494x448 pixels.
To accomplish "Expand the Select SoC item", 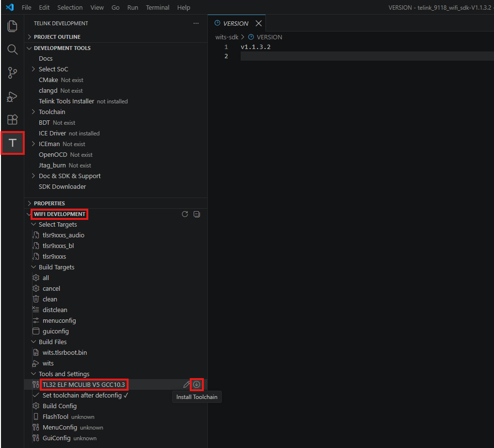I will [x=33, y=69].
